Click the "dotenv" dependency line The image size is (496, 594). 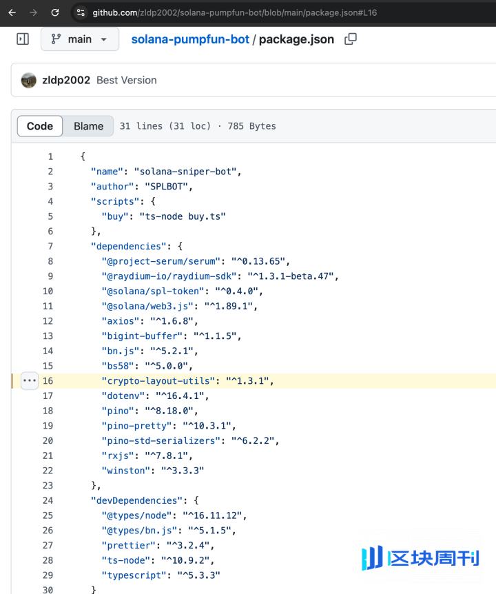click(155, 396)
